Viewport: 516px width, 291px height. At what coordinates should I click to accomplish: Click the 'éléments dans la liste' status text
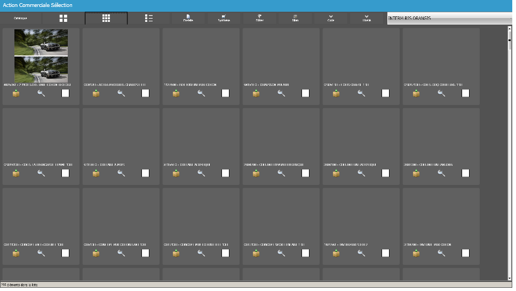point(19,285)
